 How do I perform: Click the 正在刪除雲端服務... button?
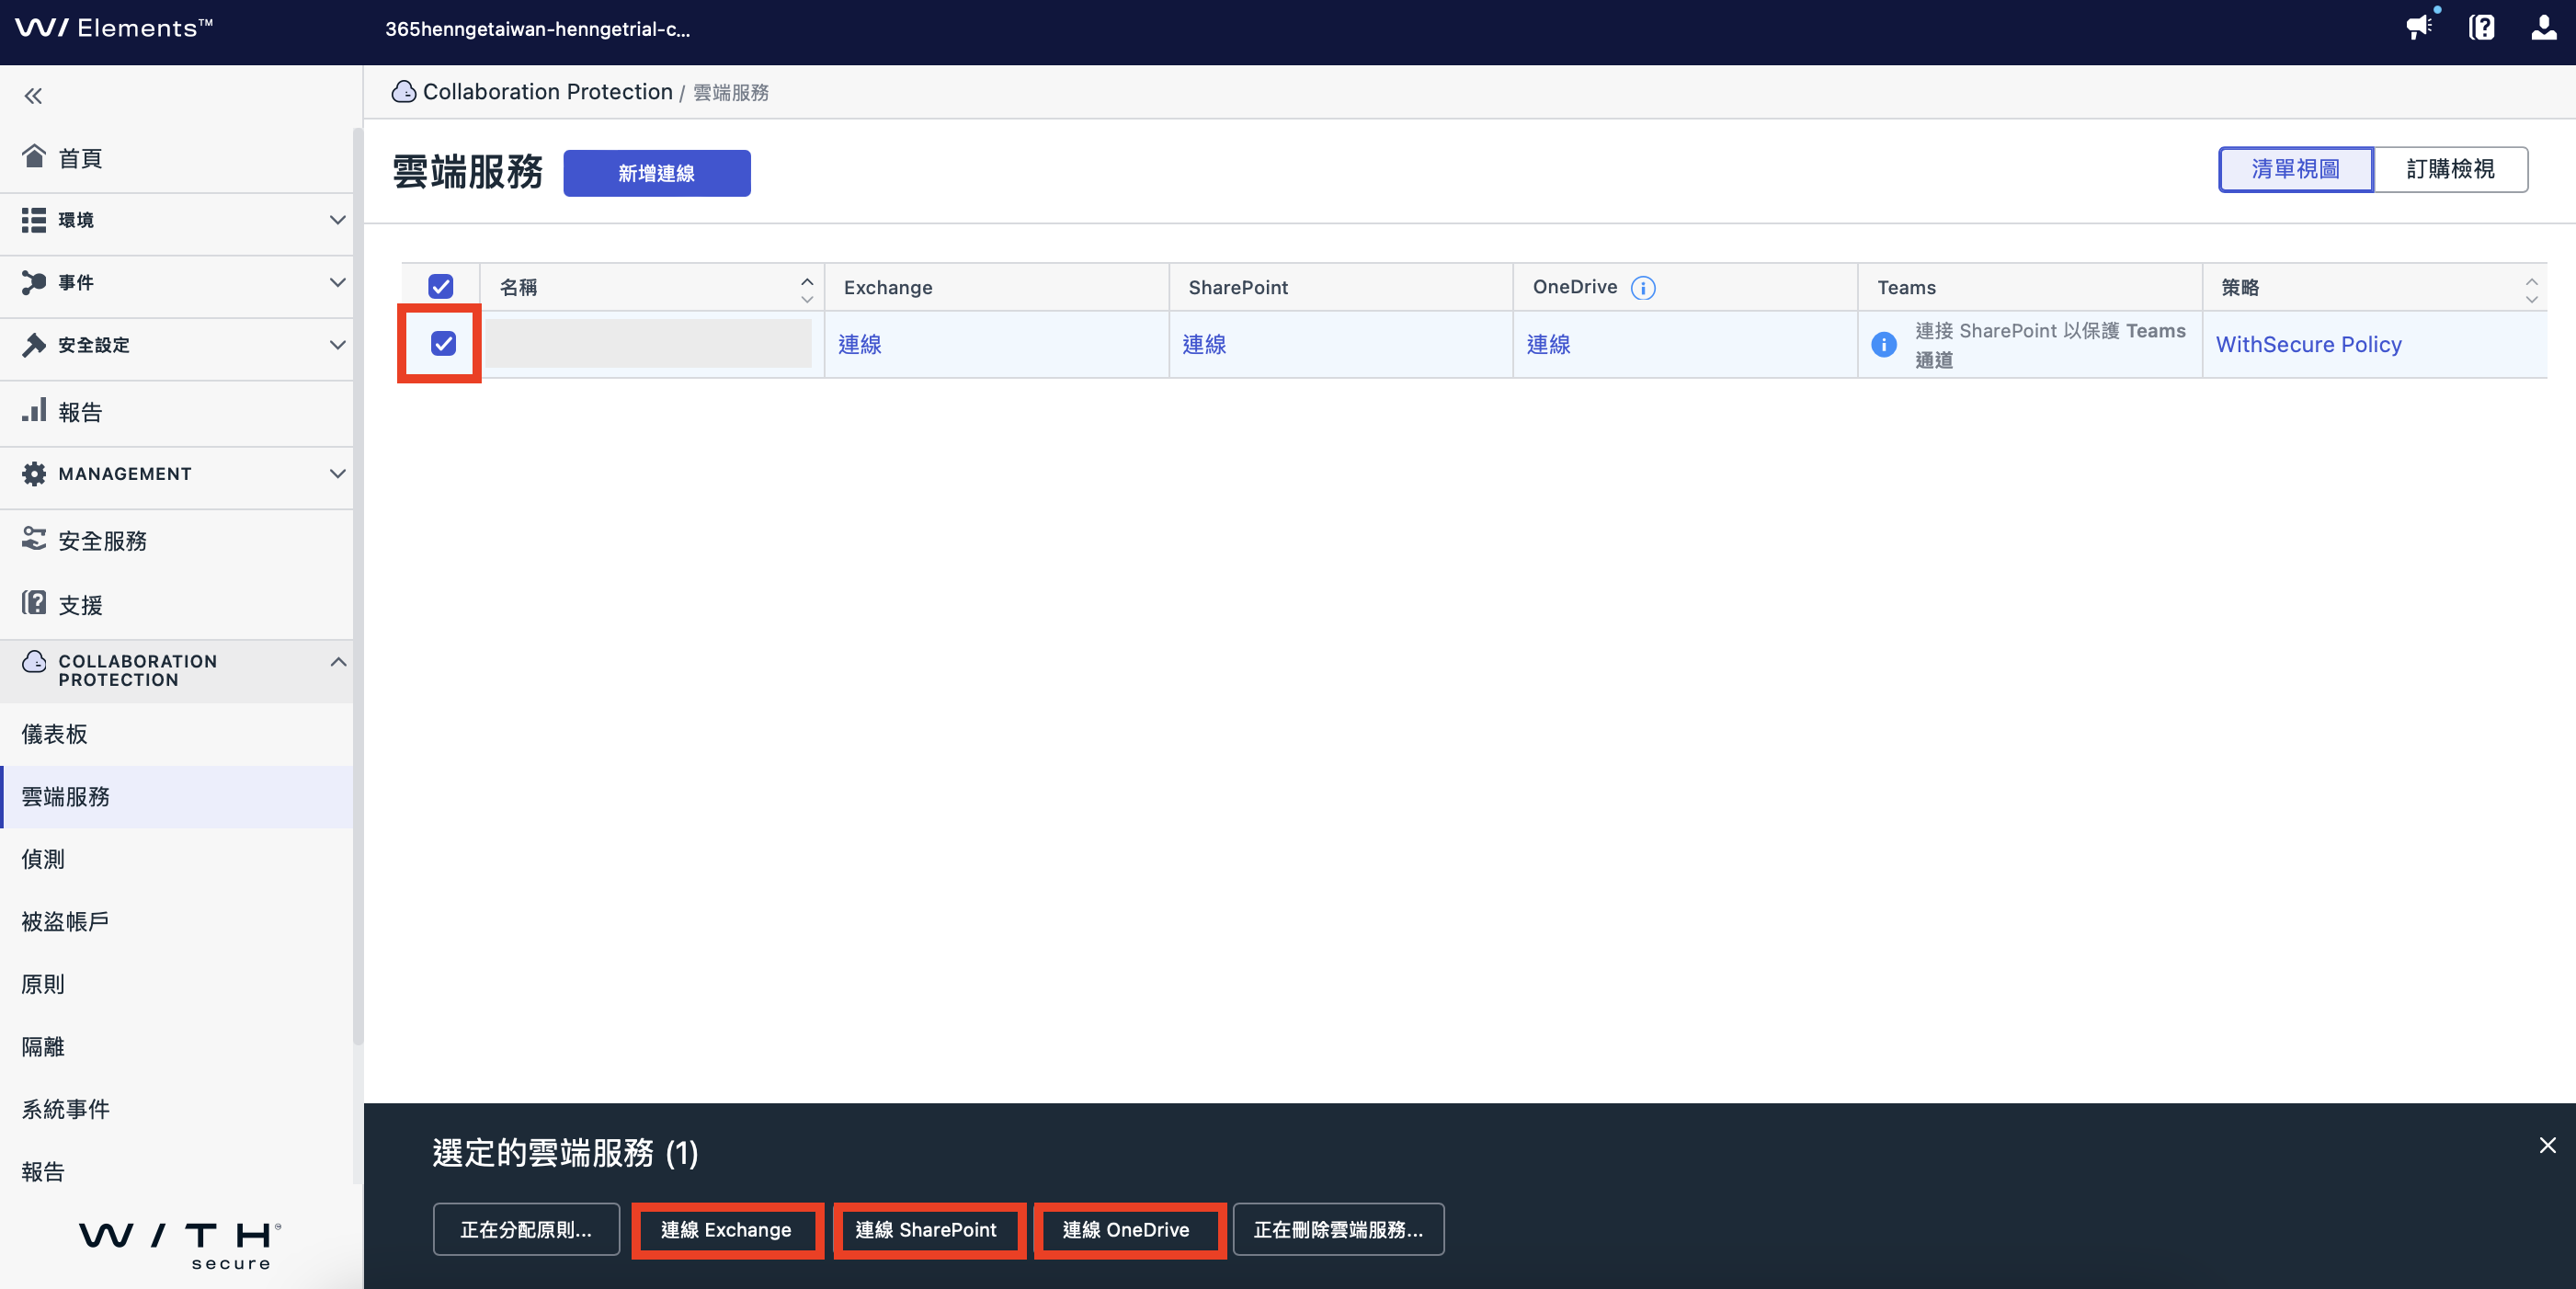click(1338, 1229)
